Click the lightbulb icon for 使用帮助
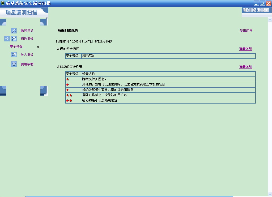 pyautogui.click(x=14, y=64)
